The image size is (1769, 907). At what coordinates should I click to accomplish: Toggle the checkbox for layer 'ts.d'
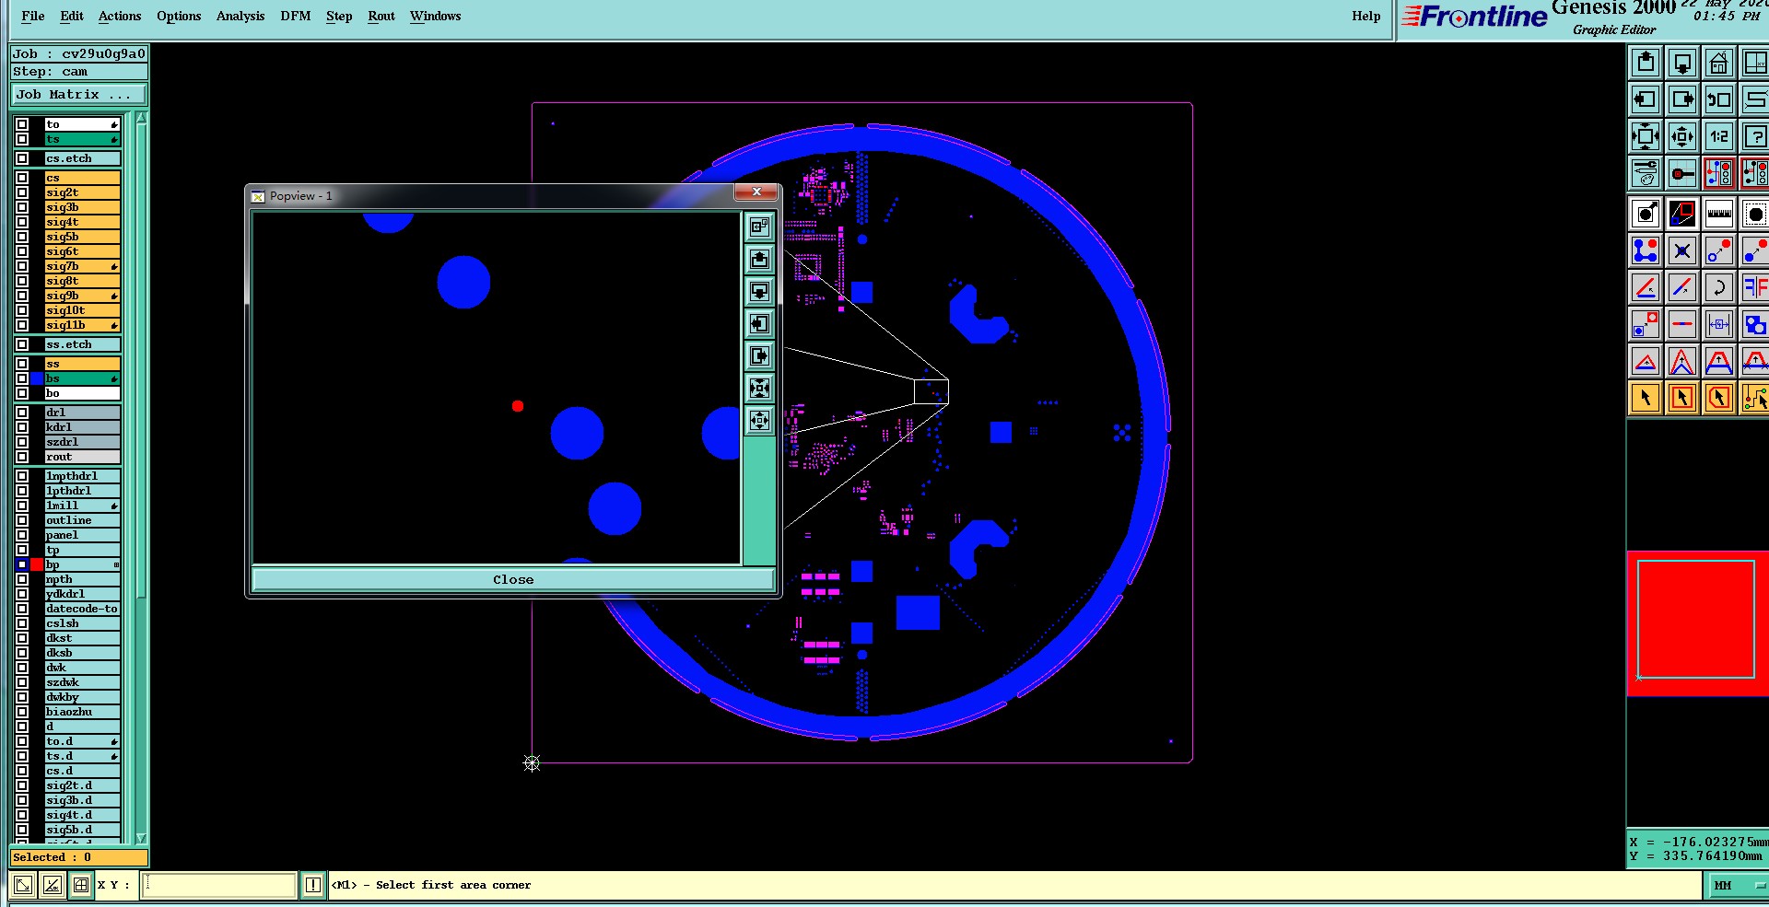pos(22,756)
